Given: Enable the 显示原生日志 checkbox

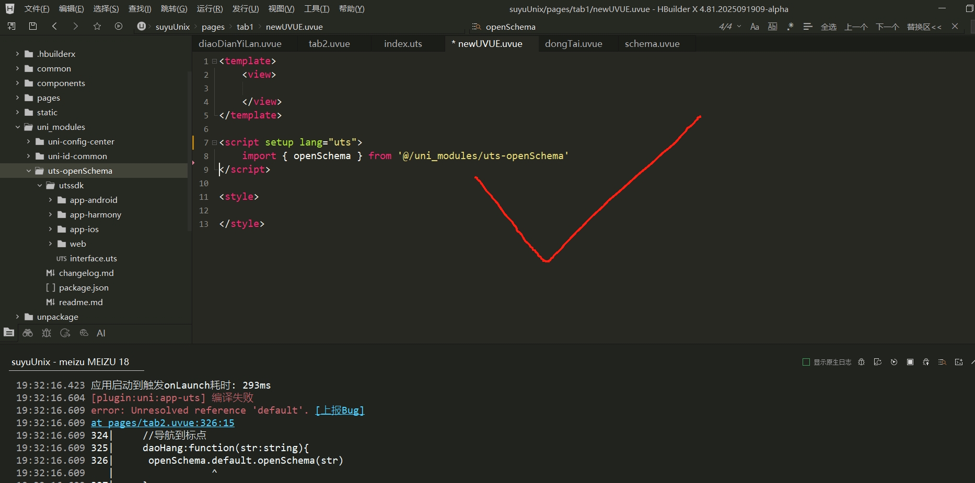Looking at the screenshot, I should click(806, 362).
